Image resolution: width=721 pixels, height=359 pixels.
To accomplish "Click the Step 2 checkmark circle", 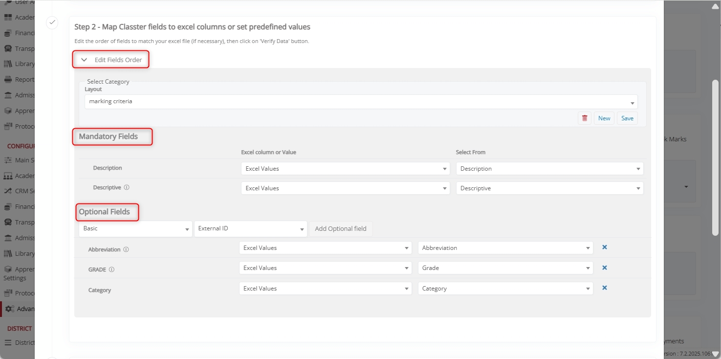I will coord(52,22).
